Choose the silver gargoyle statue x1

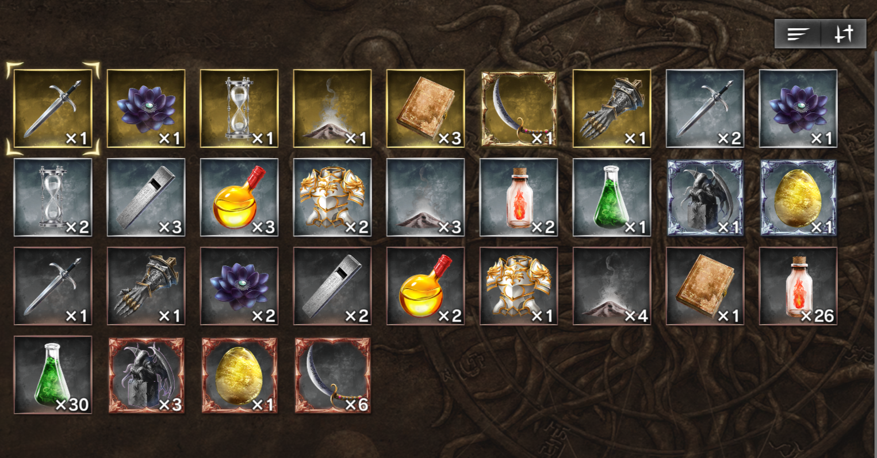(705, 197)
